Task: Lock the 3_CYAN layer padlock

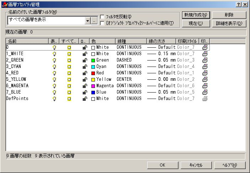Action: [85, 67]
